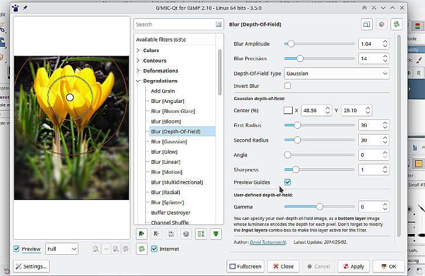Open the Full preview mode dropdown
Image resolution: width=425 pixels, height=276 pixels.
click(61, 249)
